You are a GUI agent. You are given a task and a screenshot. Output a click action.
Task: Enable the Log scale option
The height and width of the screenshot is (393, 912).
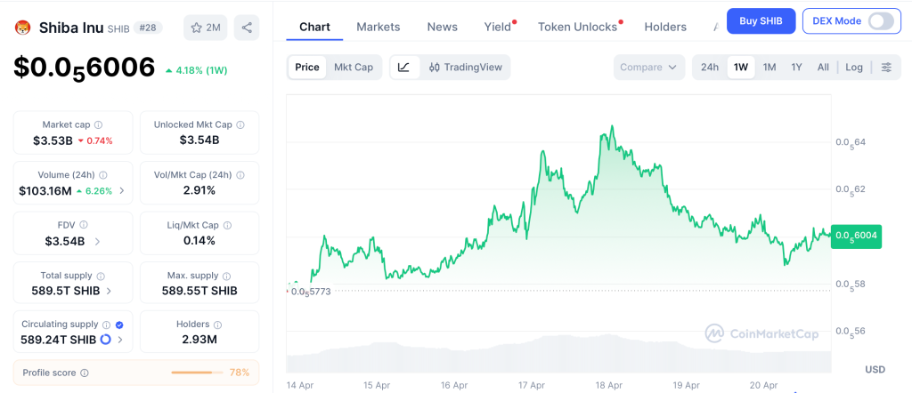pyautogui.click(x=854, y=68)
